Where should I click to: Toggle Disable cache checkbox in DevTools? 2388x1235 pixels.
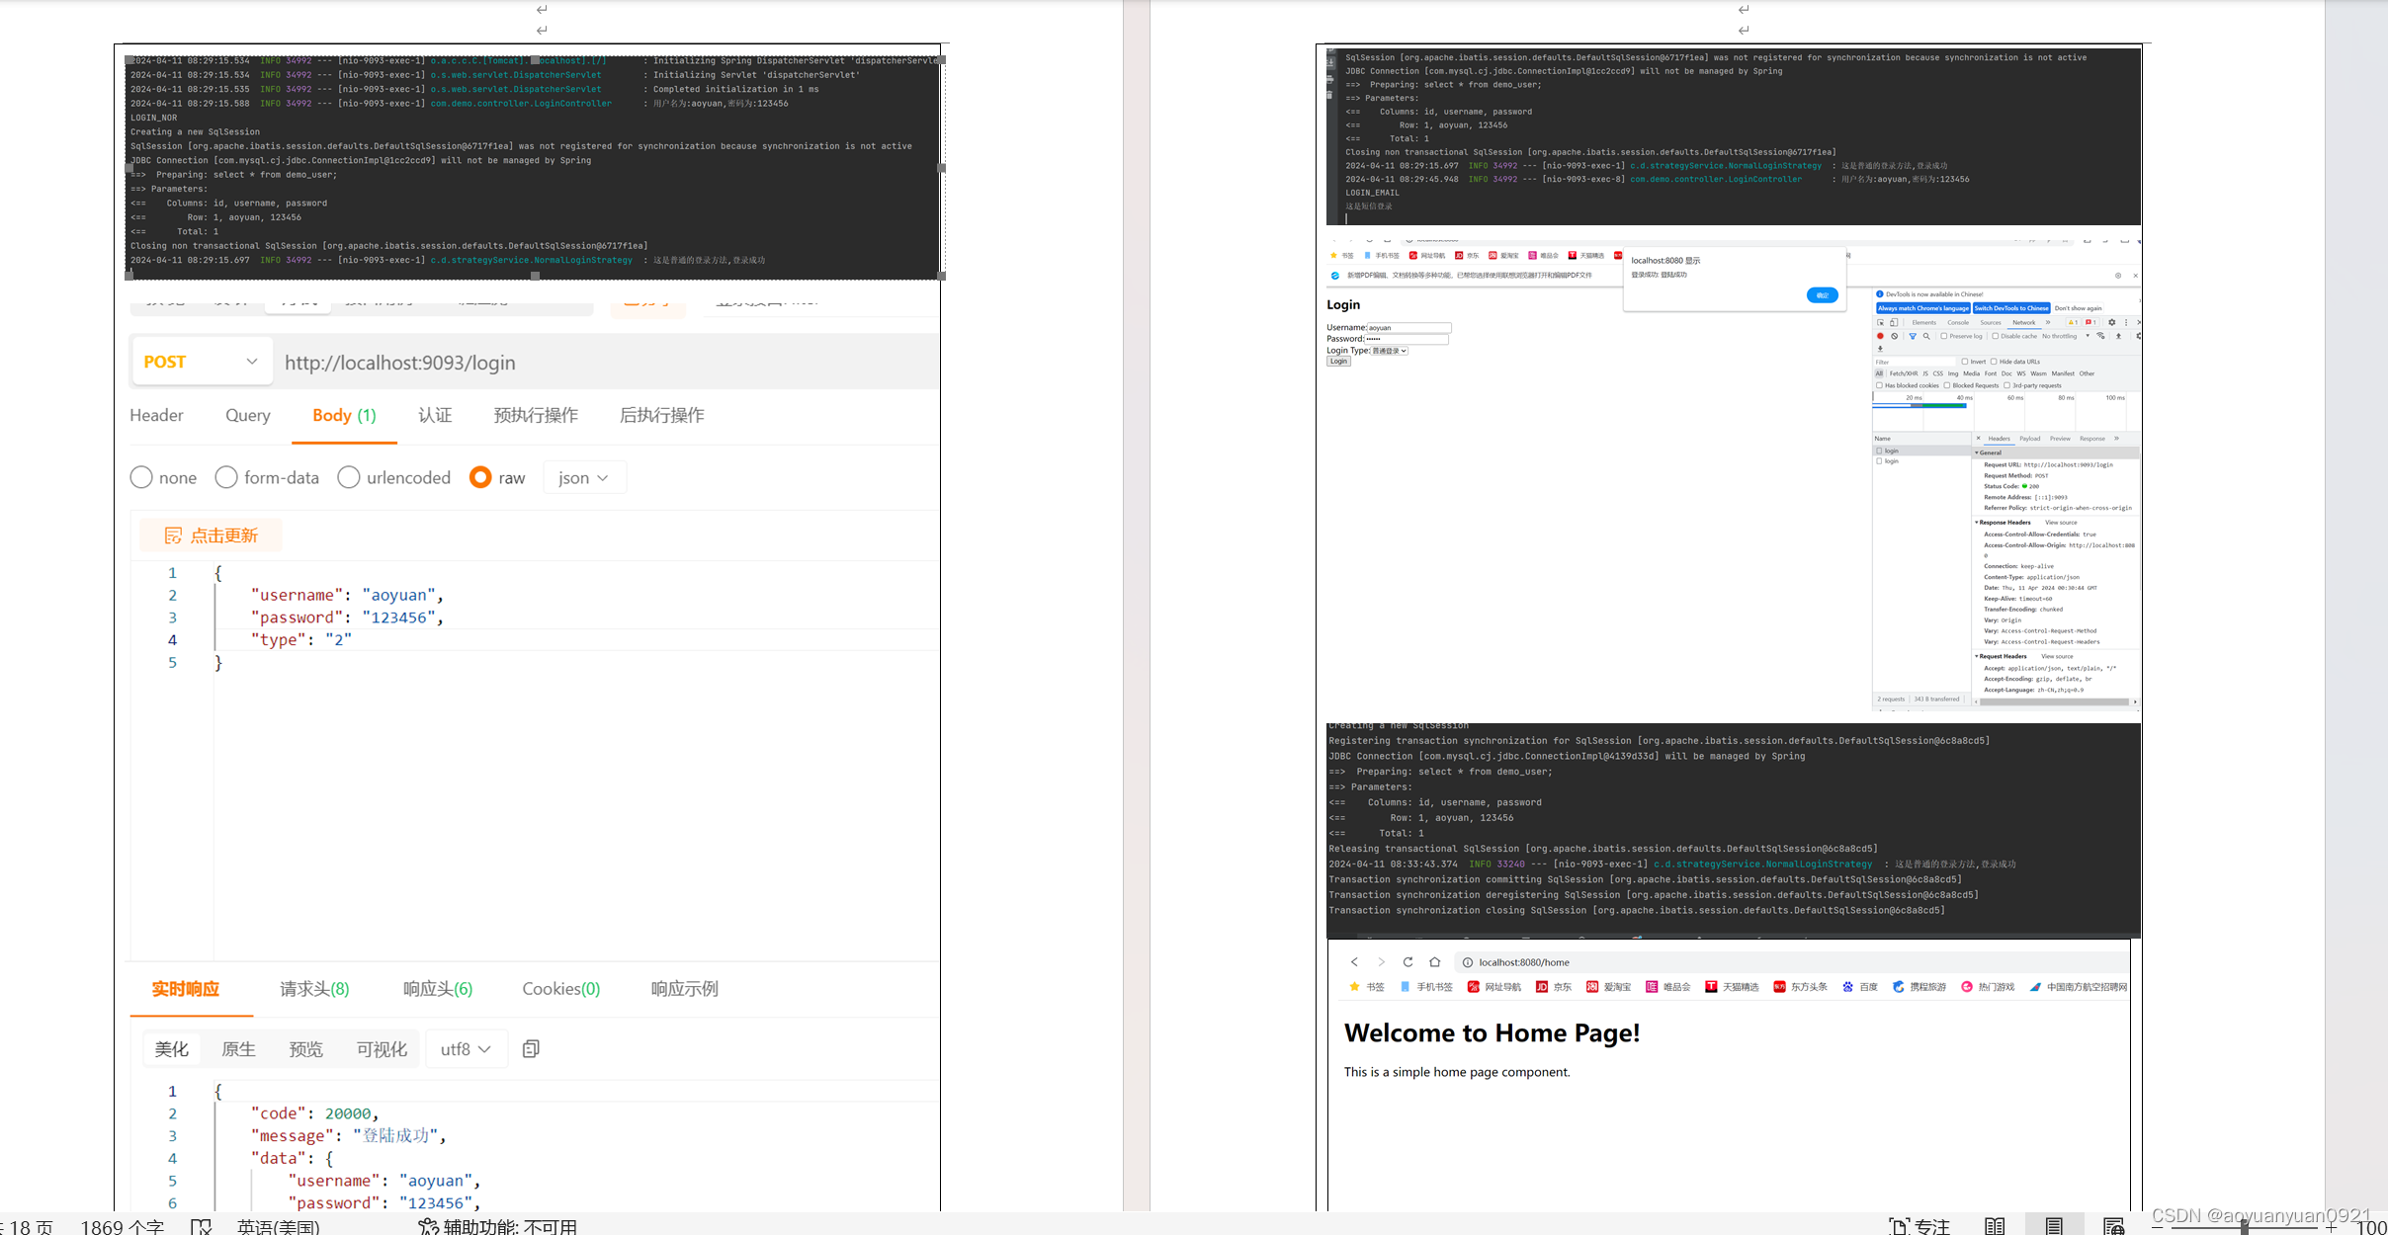1996,336
